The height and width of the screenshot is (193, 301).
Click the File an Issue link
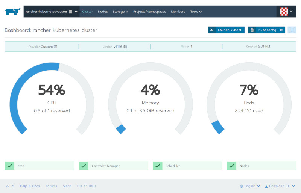(87, 186)
